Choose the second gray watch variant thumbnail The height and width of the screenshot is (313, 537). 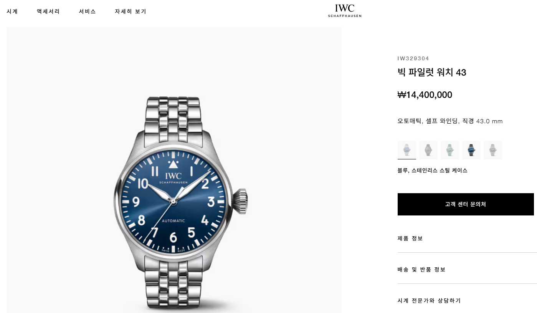tap(428, 150)
